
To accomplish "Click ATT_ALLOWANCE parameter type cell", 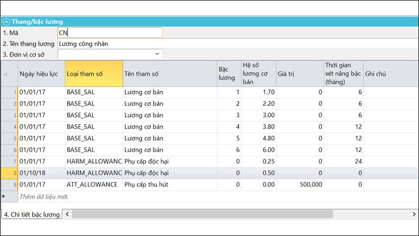I will (94, 185).
